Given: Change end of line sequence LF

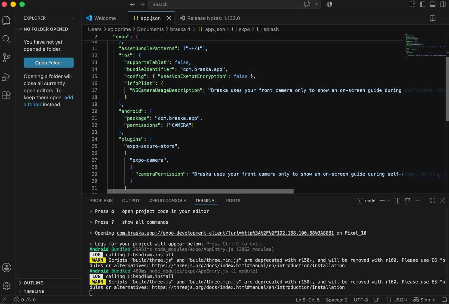Looking at the screenshot, I should 377,300.
